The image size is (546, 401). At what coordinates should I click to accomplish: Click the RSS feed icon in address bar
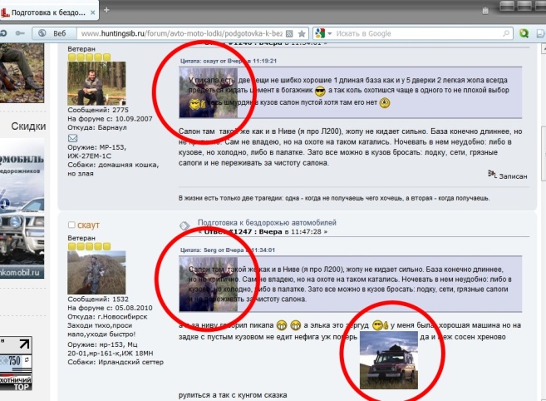coord(288,33)
